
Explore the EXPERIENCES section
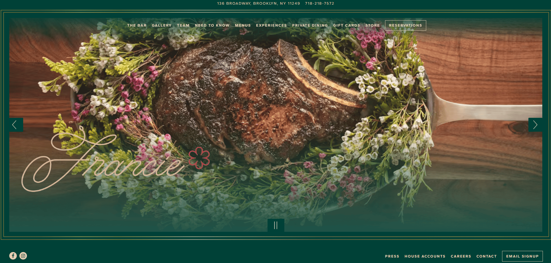tap(271, 25)
